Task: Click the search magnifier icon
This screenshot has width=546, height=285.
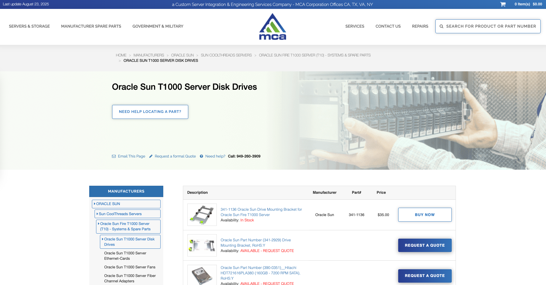Action: tap(442, 26)
